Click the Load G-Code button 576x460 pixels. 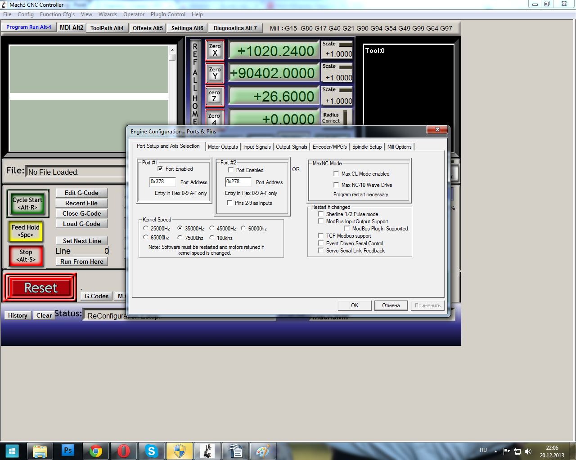click(x=82, y=224)
